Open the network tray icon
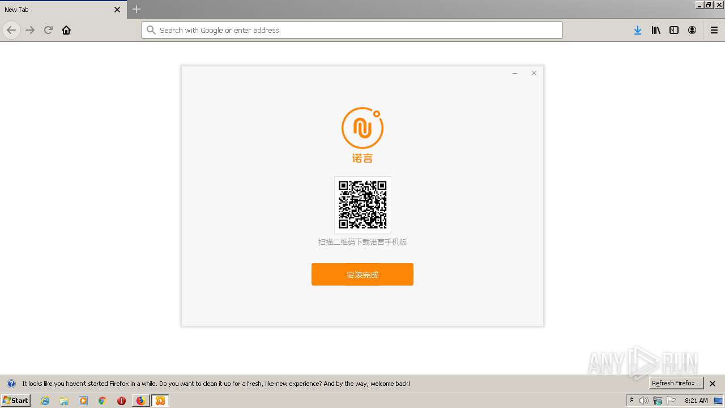Viewport: 725px width, 408px height. tap(658, 401)
